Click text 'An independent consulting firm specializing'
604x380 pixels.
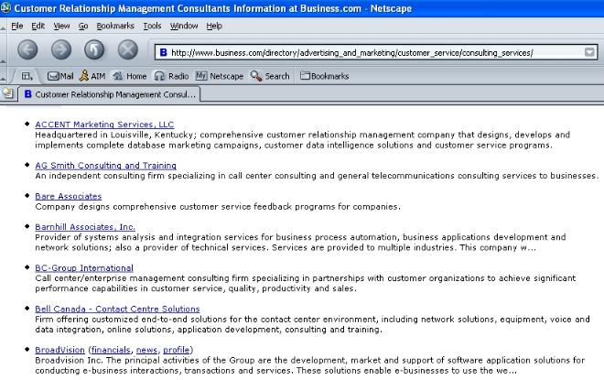tap(126, 176)
